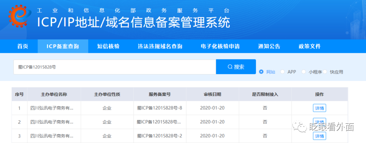Open 违法违规域名查询 nav item
The height and width of the screenshot is (143, 366).
pos(160,46)
